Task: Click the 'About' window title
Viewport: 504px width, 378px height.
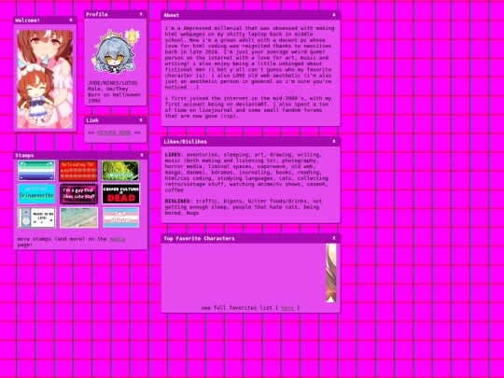Action: [x=172, y=15]
